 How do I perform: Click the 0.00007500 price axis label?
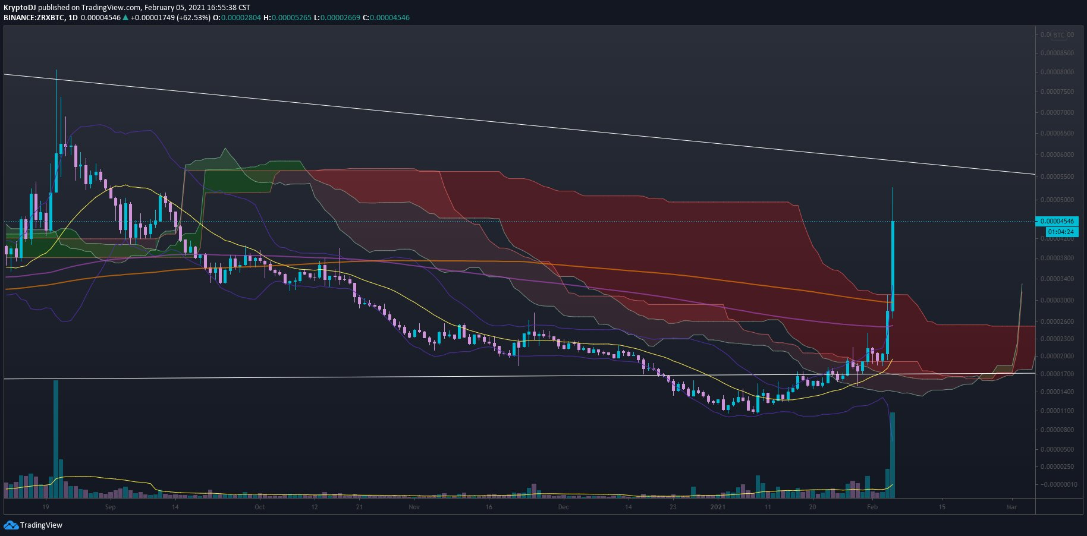pyautogui.click(x=1057, y=92)
